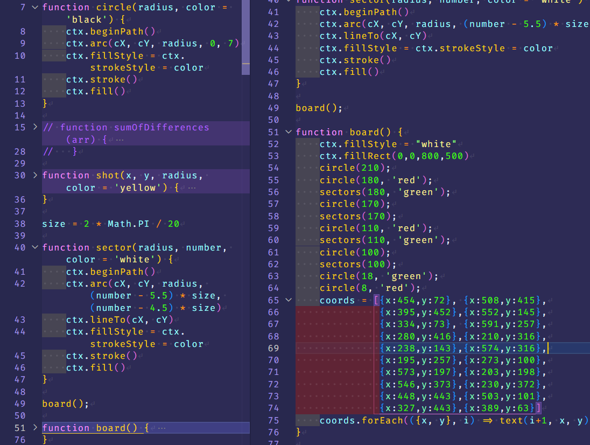This screenshot has width=590, height=445.
Task: Click 'ctx.stroke()' on left pane line 11
Action: pyautogui.click(x=102, y=79)
